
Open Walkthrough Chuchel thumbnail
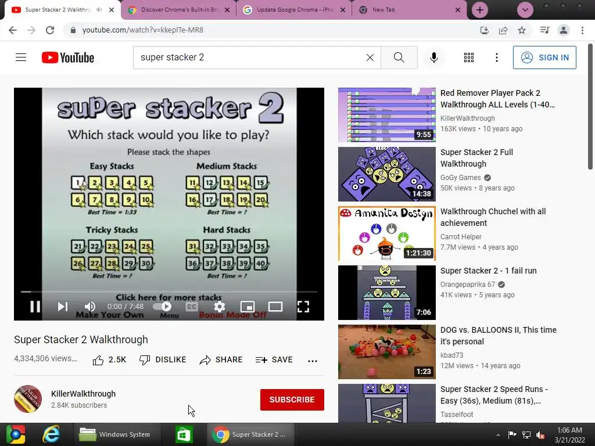coord(386,233)
